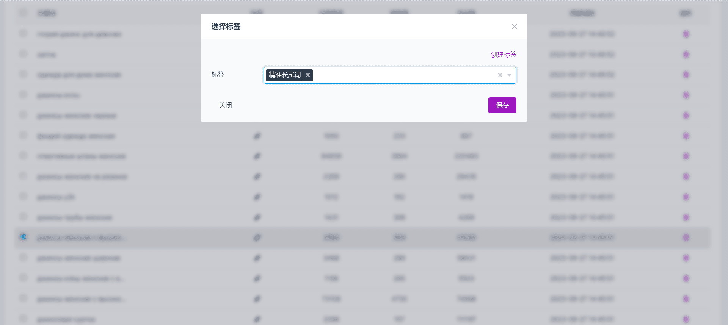This screenshot has height=325, width=728.
Task: Clear all selected tags in the 标签 field
Action: (500, 75)
